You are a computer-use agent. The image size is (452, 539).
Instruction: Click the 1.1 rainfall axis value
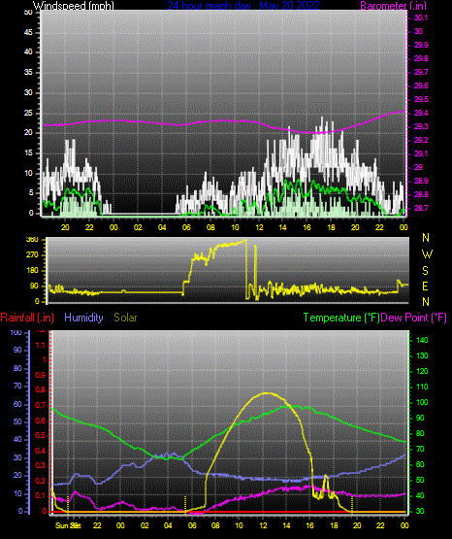41,345
